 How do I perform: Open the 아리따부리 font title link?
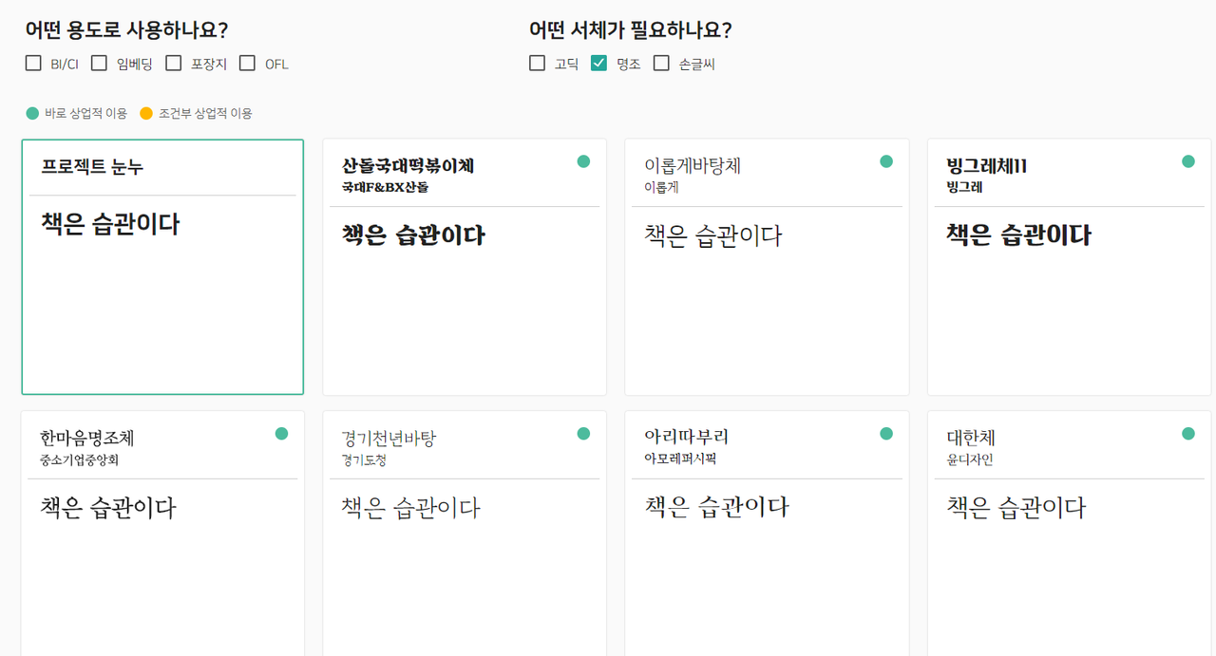[686, 438]
